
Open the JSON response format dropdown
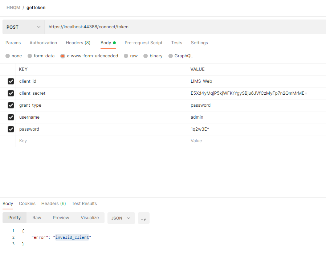tap(121, 218)
